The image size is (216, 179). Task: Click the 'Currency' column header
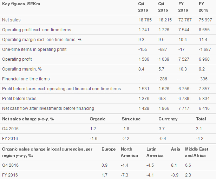168,119
